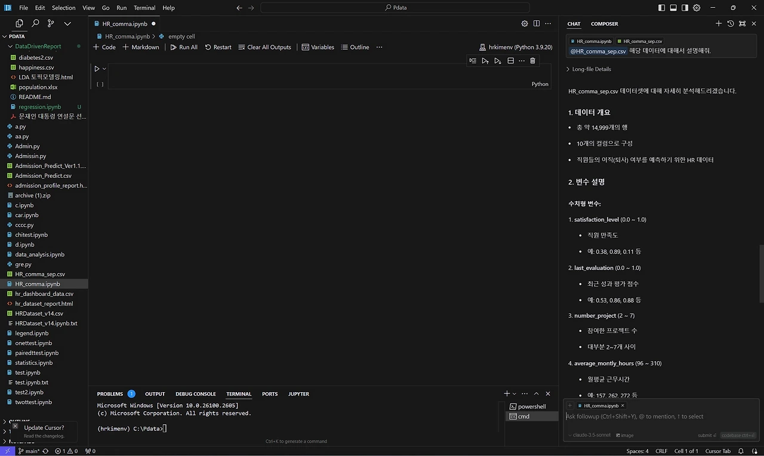Screen dimensions: 764x456
Task: Click Run by Line cell icon
Action: (x=473, y=61)
